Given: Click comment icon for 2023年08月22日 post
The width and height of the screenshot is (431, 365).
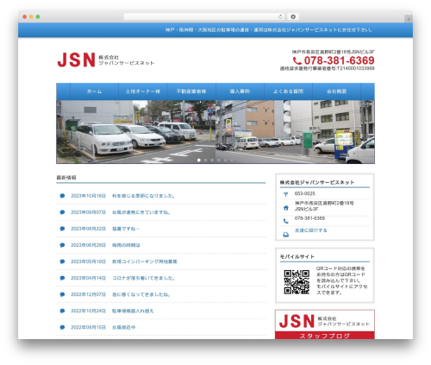Looking at the screenshot, I should click(62, 229).
